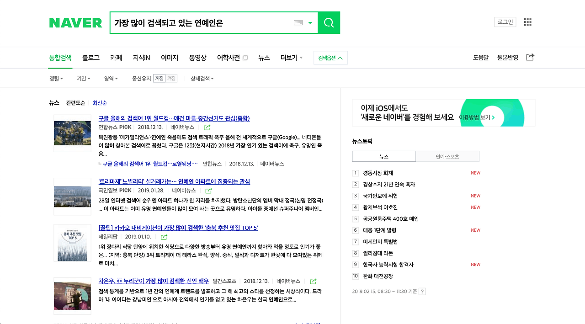
Task: Click the send icon beside the 연합뉴스 article
Action: pos(207,127)
